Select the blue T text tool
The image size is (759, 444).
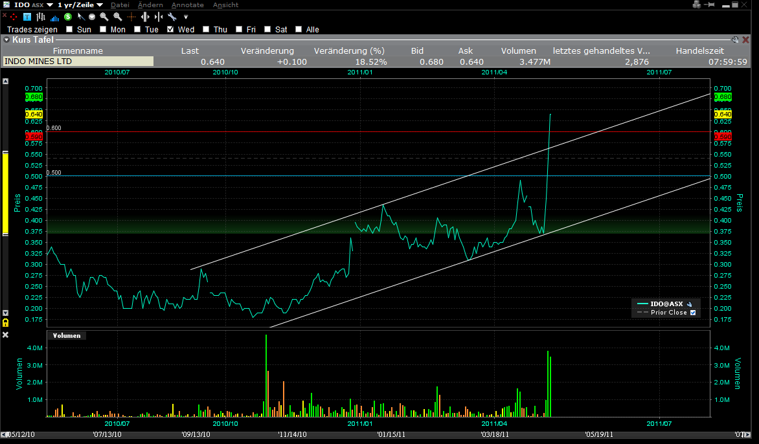point(27,17)
